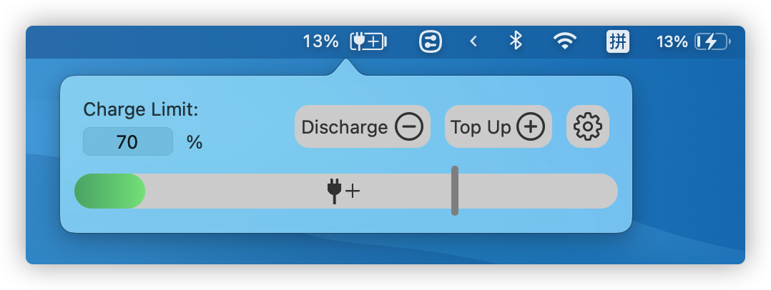Click the AlDente plug battery menu bar icon

click(369, 41)
